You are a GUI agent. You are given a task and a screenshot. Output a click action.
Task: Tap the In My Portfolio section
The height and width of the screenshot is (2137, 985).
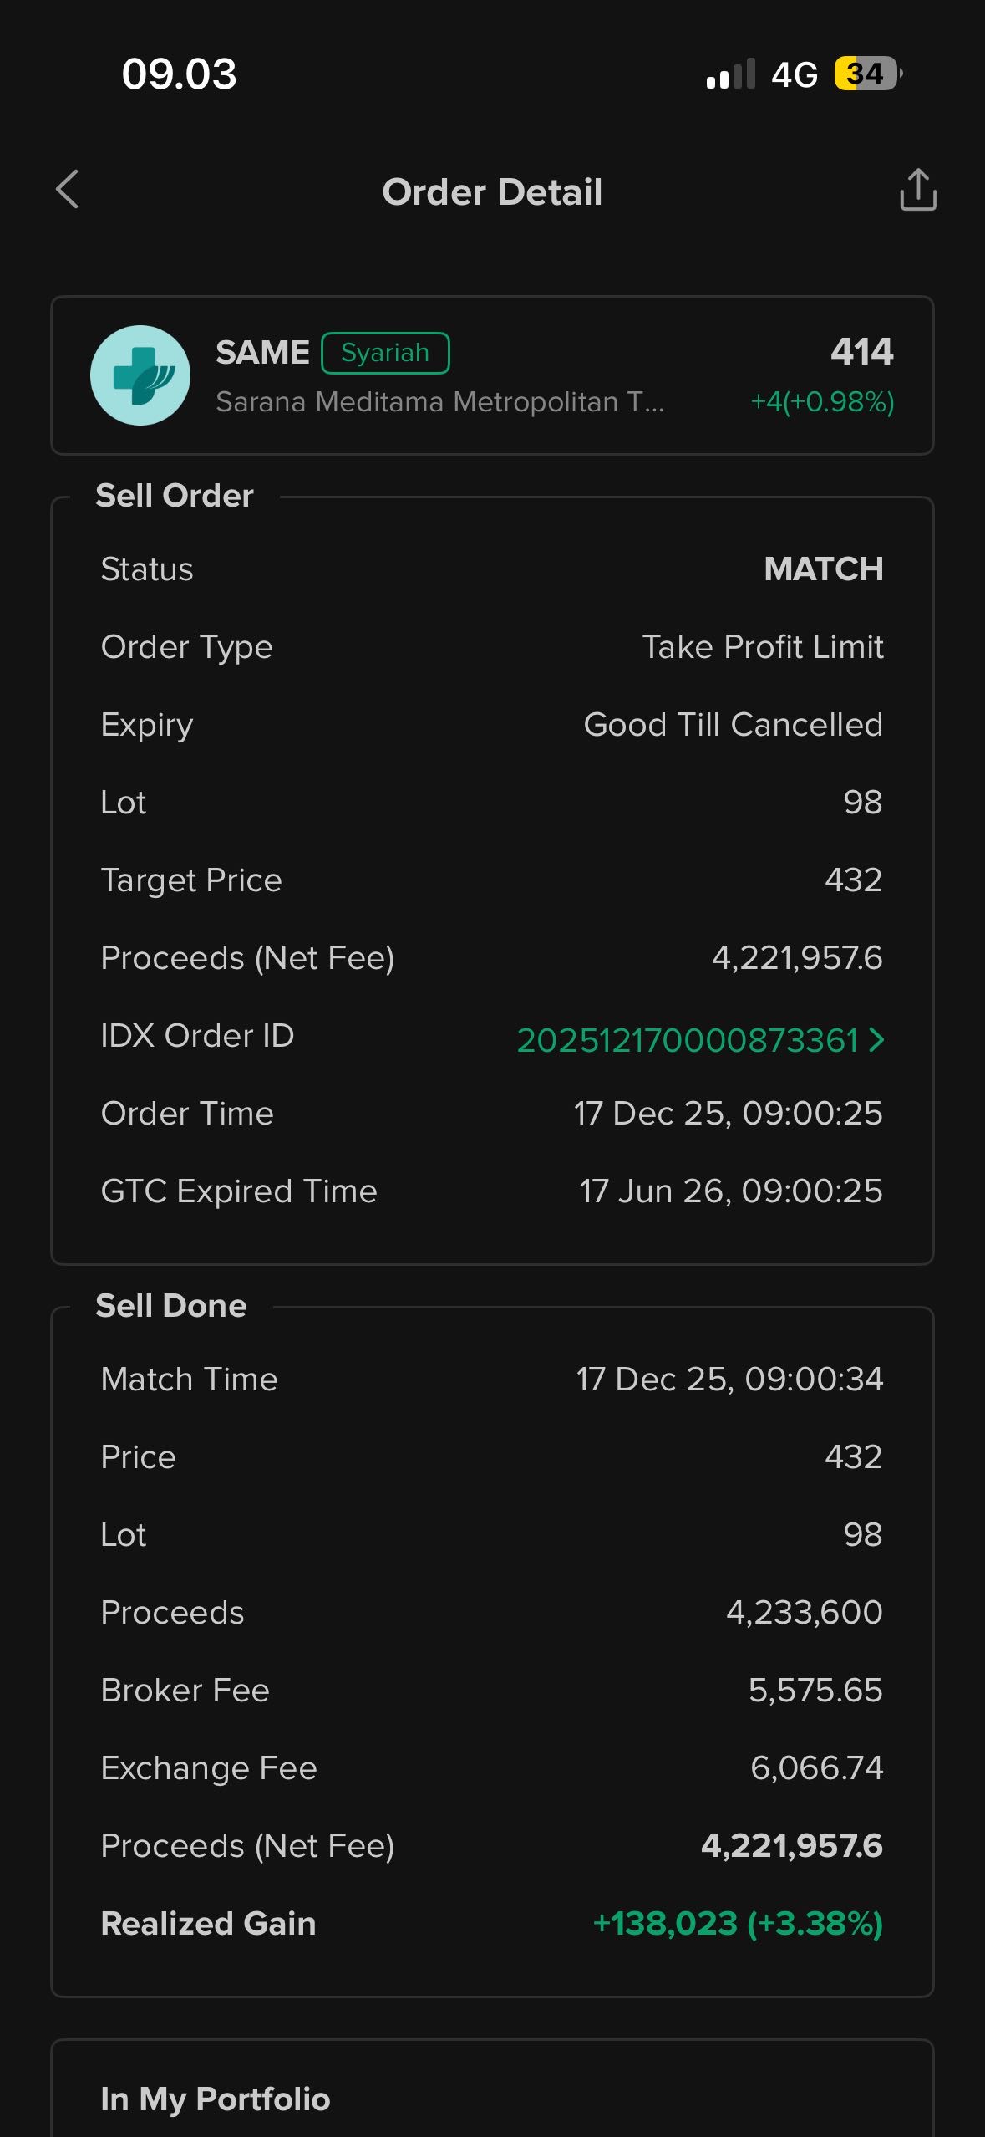click(216, 2099)
